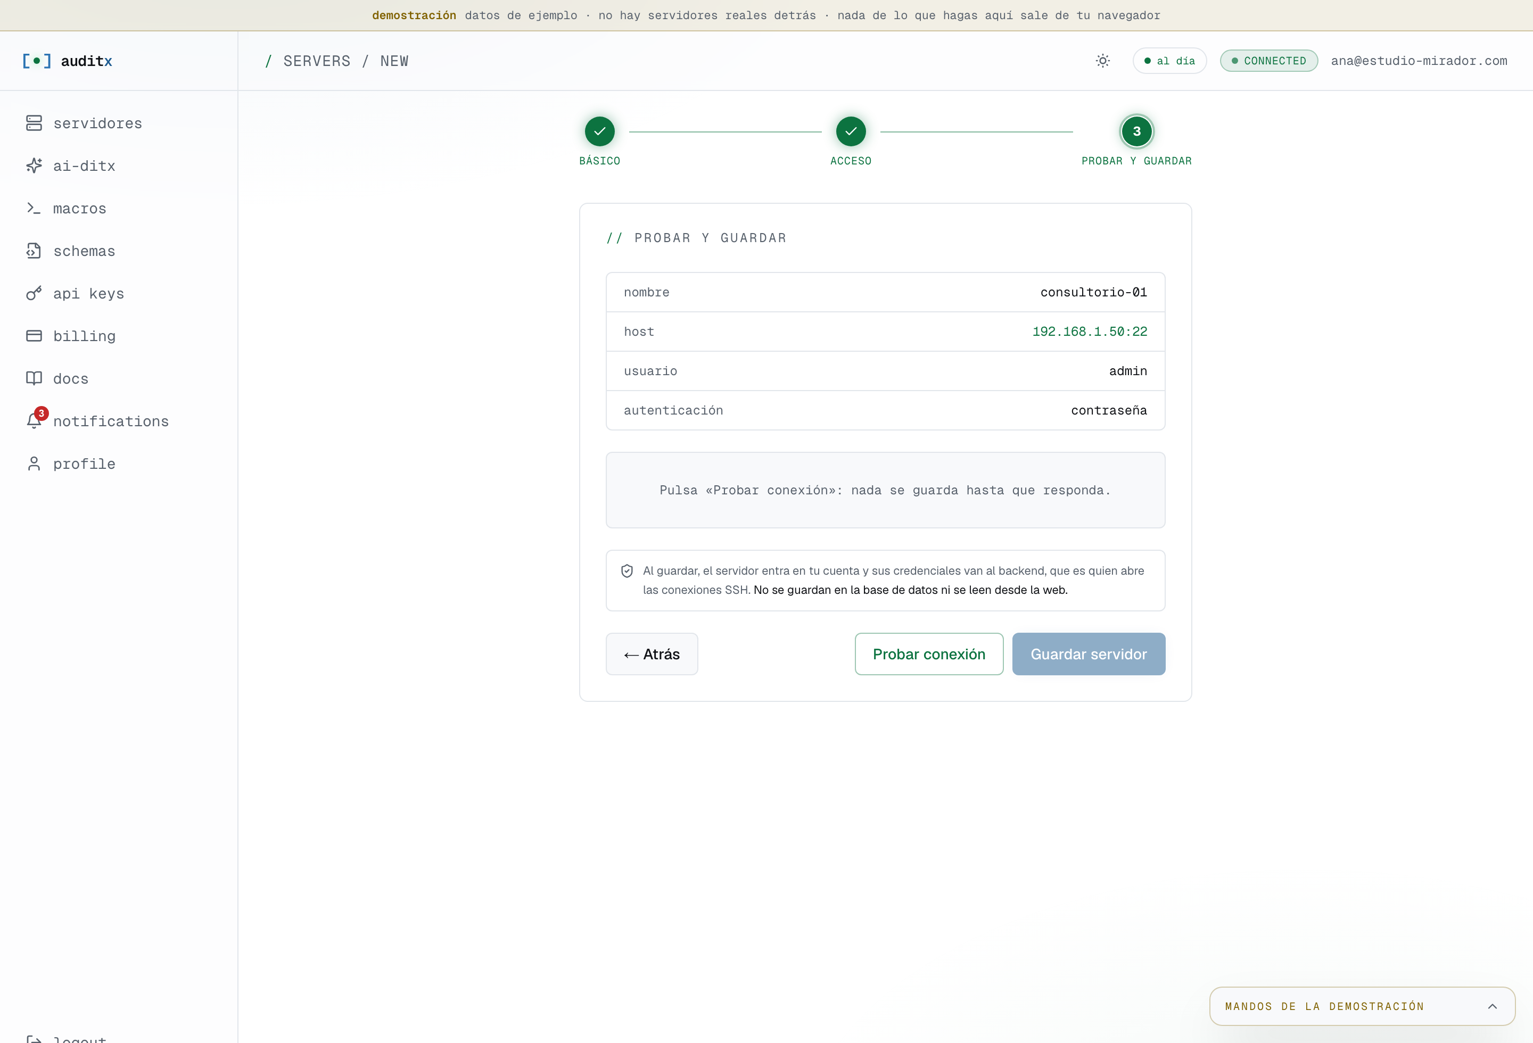Image resolution: width=1533 pixels, height=1043 pixels.
Task: Click the docs book icon
Action: point(34,378)
